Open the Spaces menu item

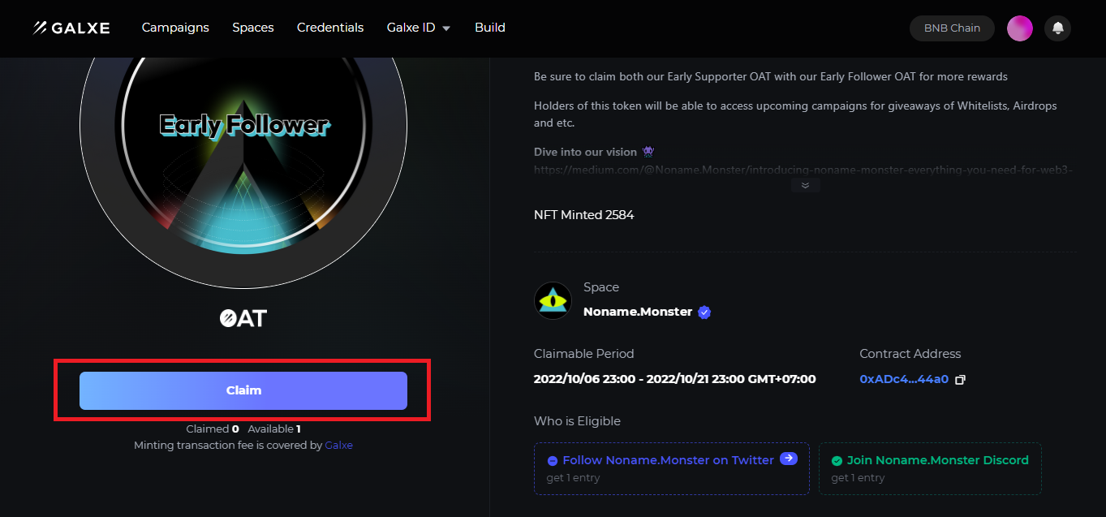tap(253, 28)
